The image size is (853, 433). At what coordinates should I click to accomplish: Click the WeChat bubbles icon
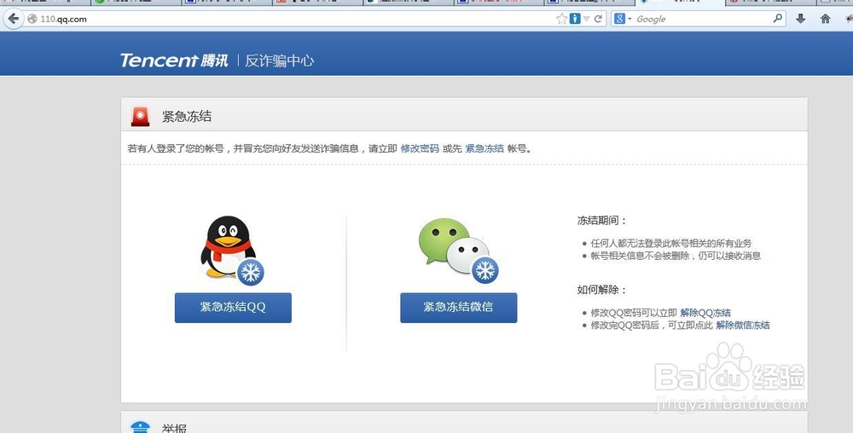[458, 251]
